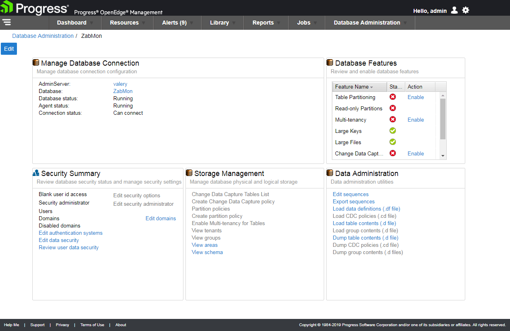Click the red status icon for Read-only Partitions

393,108
